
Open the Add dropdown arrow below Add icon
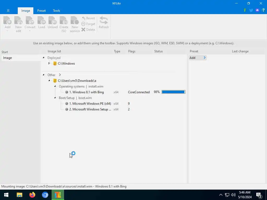[7, 31]
